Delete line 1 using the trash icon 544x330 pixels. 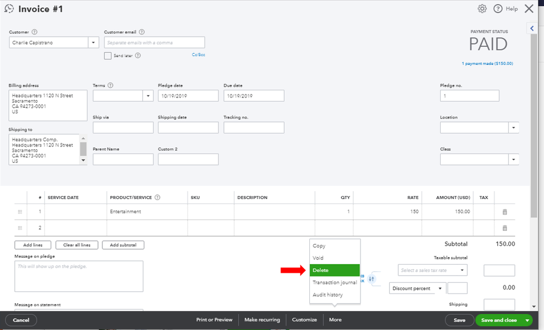click(505, 212)
